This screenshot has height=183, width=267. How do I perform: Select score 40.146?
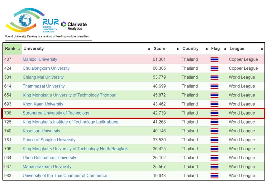159,131
